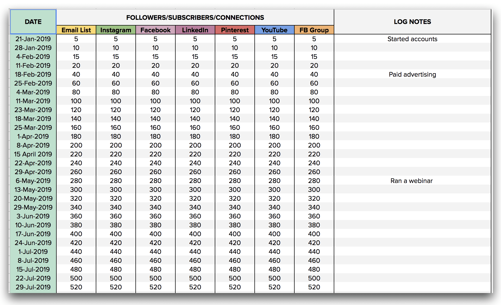Select the YouTube column header
The height and width of the screenshot is (305, 501).
pos(274,30)
